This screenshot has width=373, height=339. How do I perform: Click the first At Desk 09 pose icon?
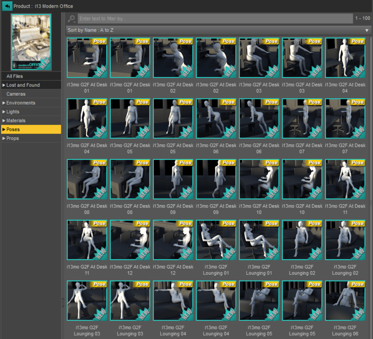point(173,179)
